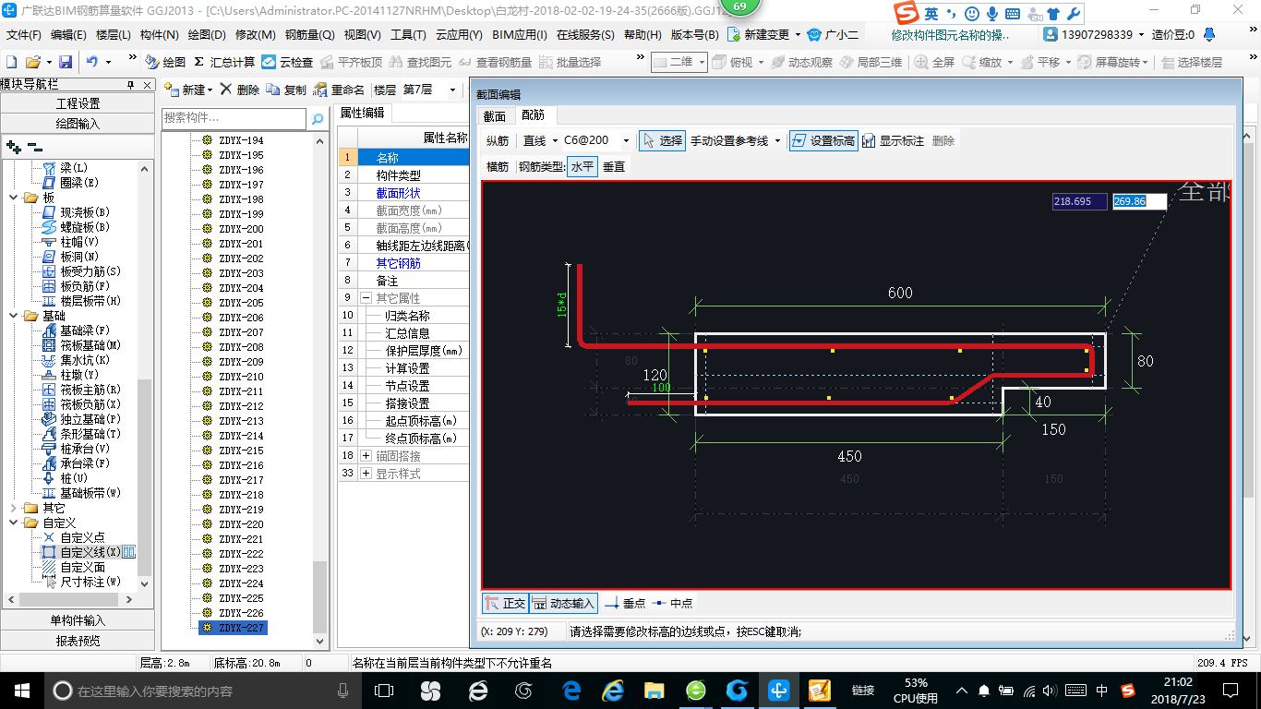Image resolution: width=1261 pixels, height=709 pixels.
Task: Activate 选择 pointer tool in section editor
Action: click(662, 140)
